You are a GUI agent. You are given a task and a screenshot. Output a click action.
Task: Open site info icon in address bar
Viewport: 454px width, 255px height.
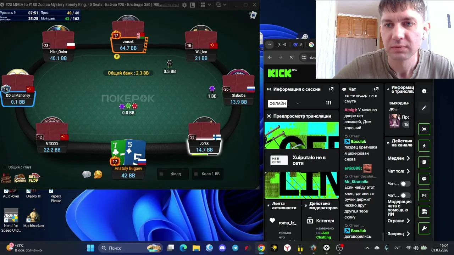(304, 57)
